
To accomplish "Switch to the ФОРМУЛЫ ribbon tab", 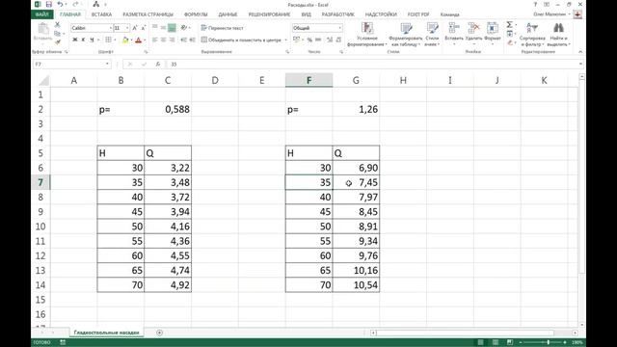I will (196, 14).
